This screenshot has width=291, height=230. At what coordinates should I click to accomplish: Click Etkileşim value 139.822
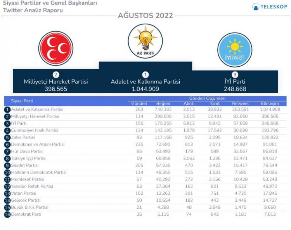click(270, 137)
